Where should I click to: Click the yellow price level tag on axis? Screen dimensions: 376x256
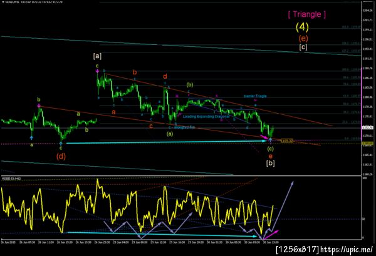pyautogui.click(x=367, y=144)
